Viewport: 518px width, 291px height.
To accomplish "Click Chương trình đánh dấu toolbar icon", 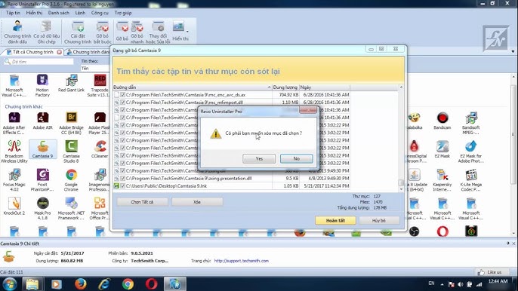I will click(x=17, y=32).
